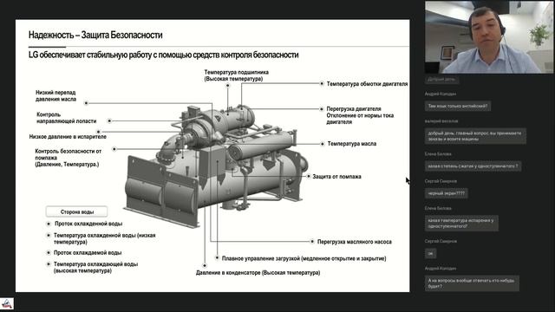Click the presenter webcam video thumbnail
The width and height of the screenshot is (555, 312).
click(x=489, y=37)
